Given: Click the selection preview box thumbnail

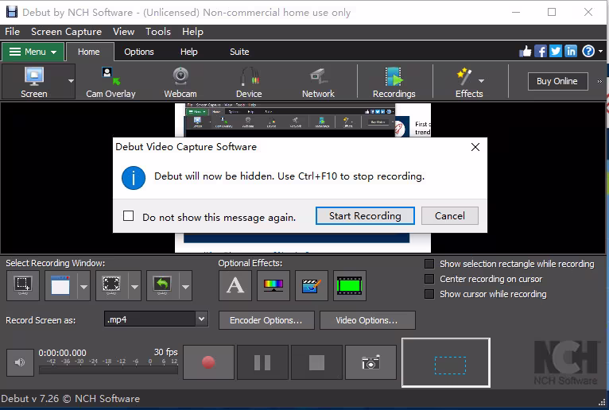Looking at the screenshot, I should pyautogui.click(x=446, y=362).
